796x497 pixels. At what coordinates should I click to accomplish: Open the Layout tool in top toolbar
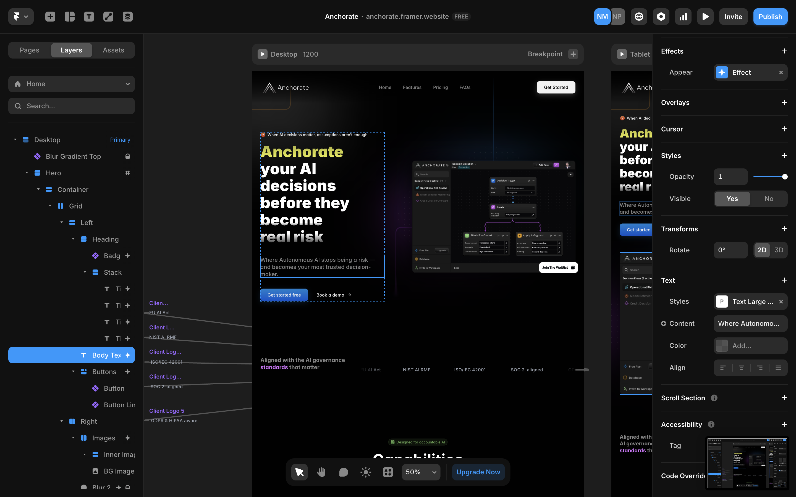click(x=69, y=17)
